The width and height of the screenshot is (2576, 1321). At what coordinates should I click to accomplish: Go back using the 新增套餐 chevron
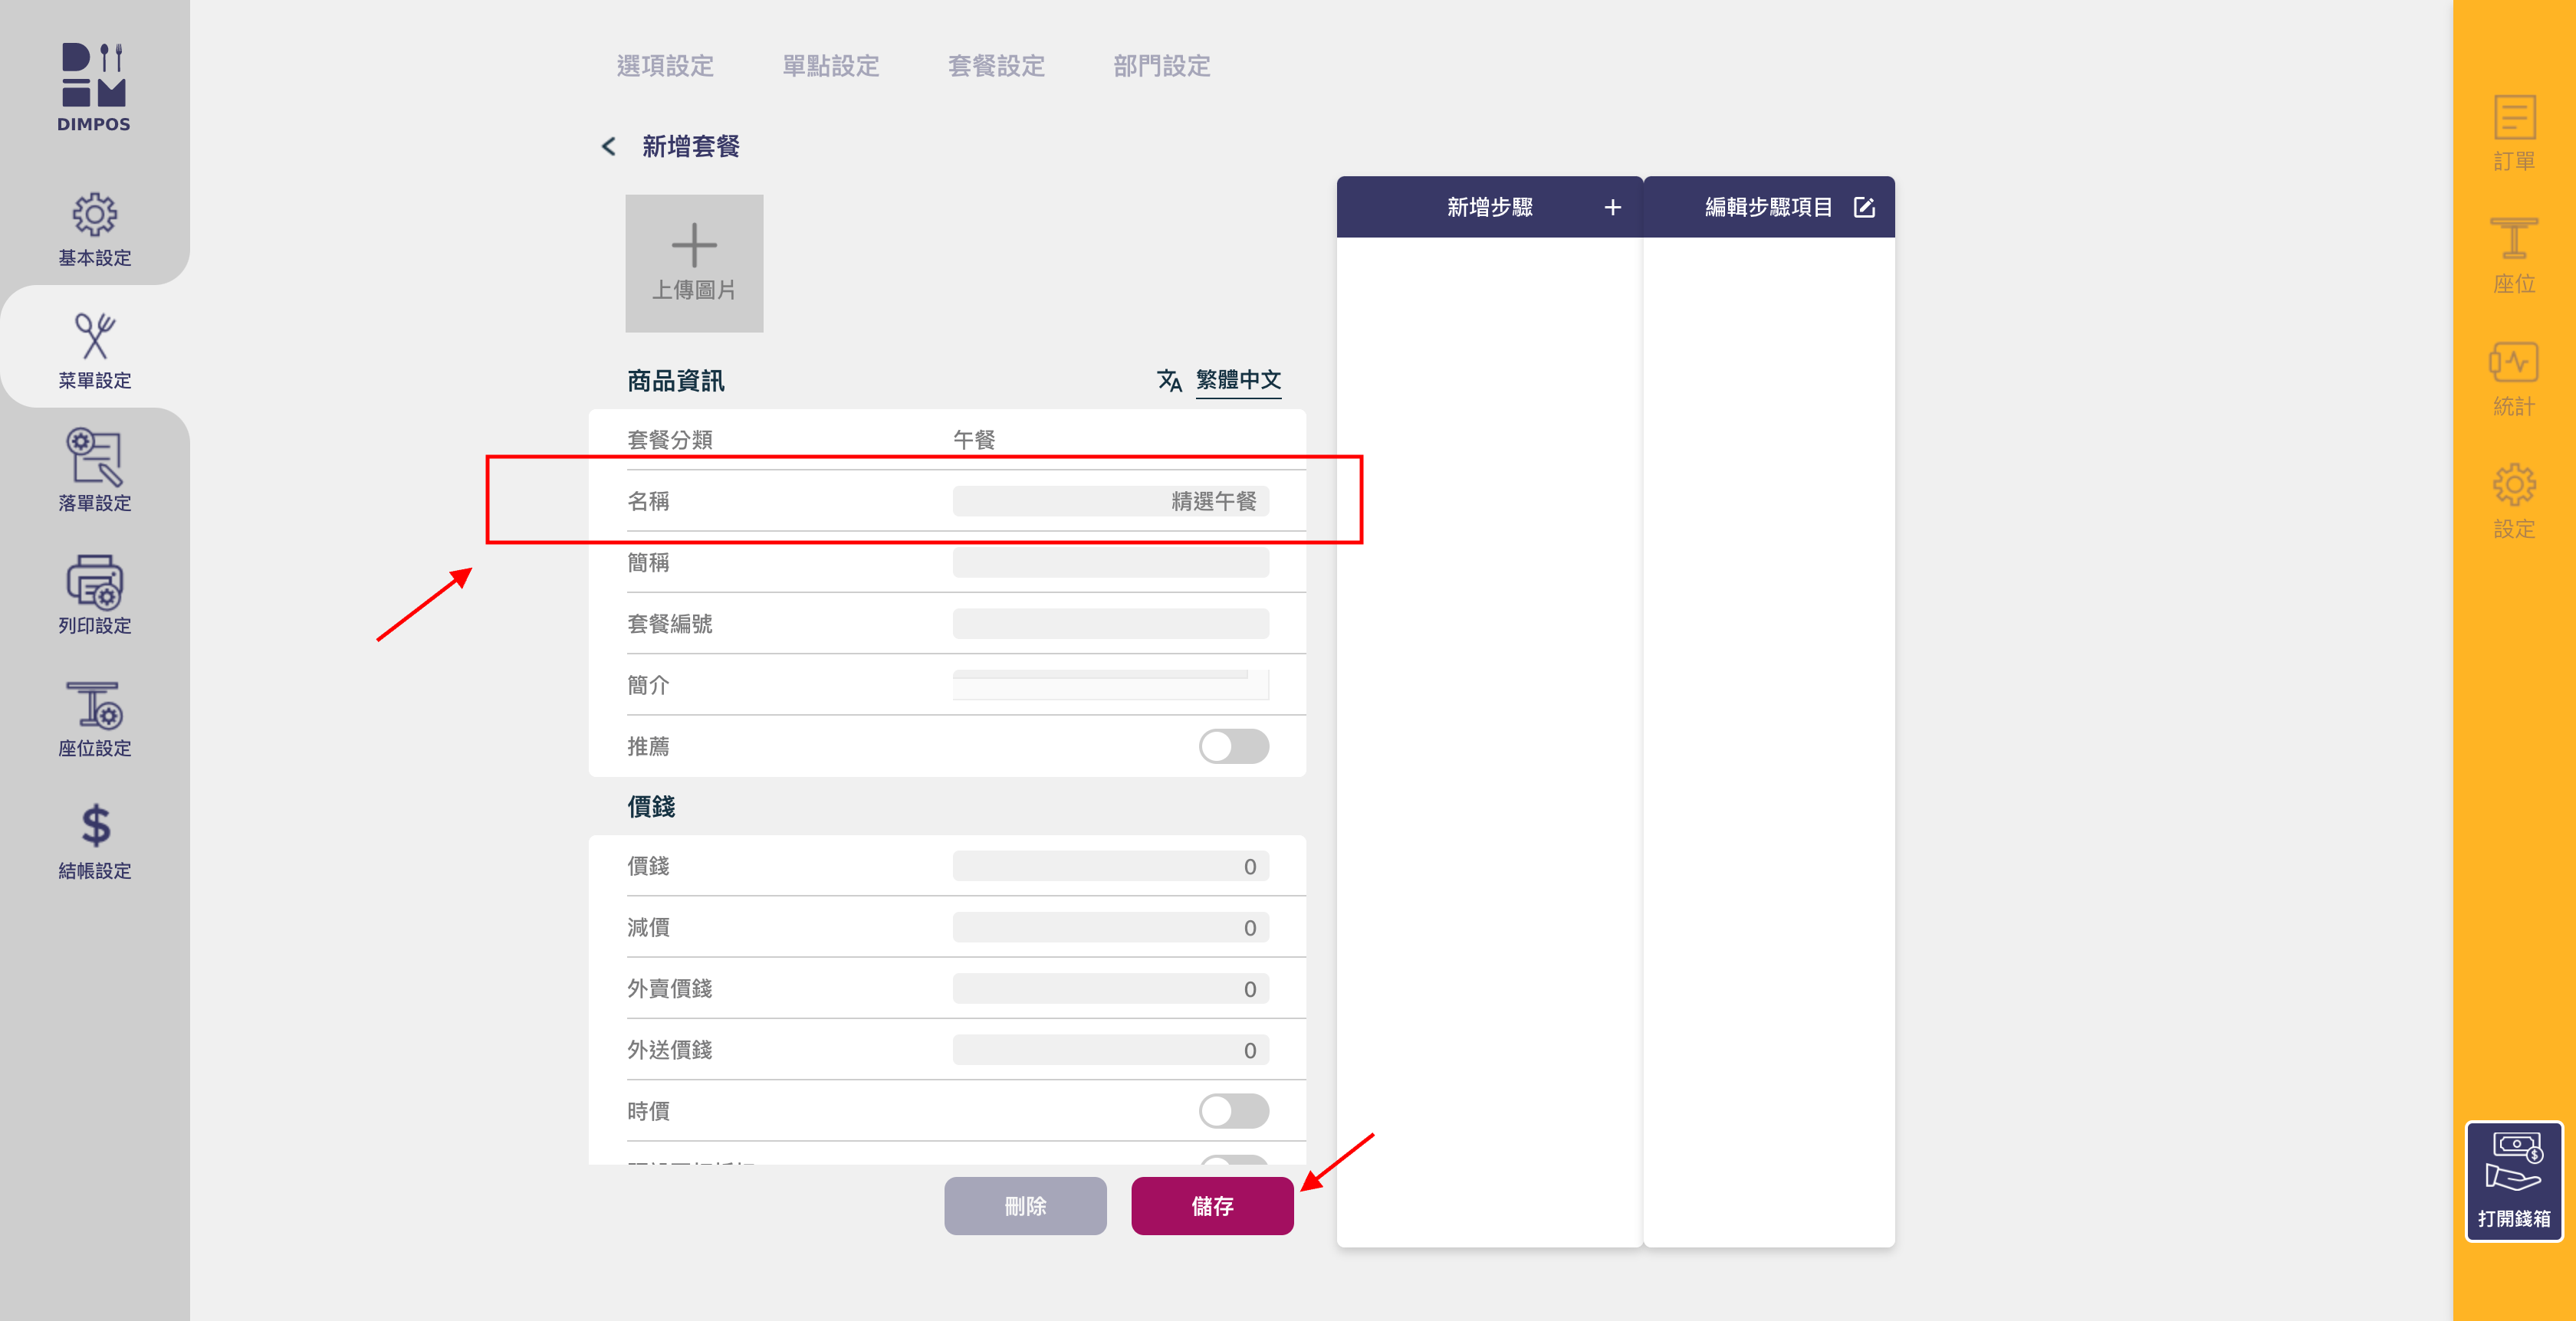coord(608,147)
